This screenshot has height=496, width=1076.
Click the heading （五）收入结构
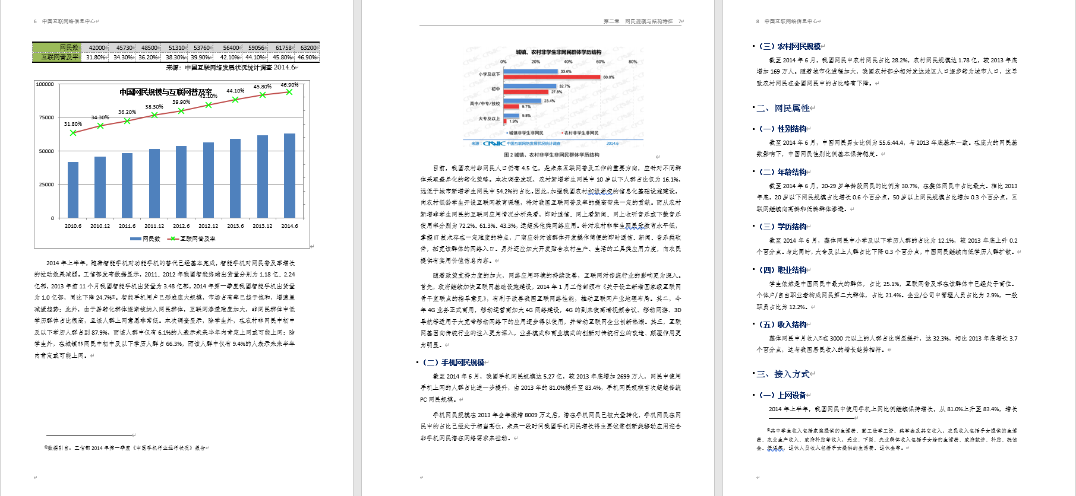tap(782, 325)
